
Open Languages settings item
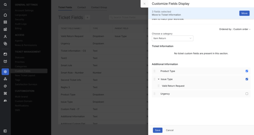click(x=21, y=15)
